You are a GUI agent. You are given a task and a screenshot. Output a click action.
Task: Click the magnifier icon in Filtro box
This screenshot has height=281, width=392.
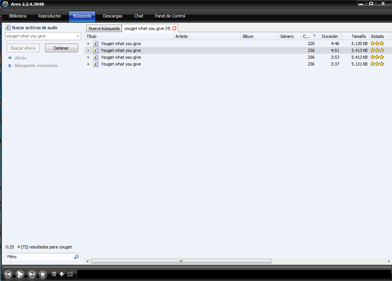point(77,257)
